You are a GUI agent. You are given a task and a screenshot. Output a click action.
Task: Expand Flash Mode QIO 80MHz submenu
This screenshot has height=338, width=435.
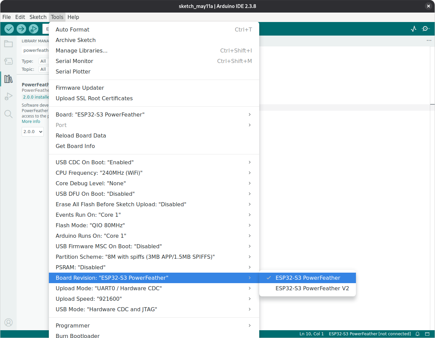point(154,225)
